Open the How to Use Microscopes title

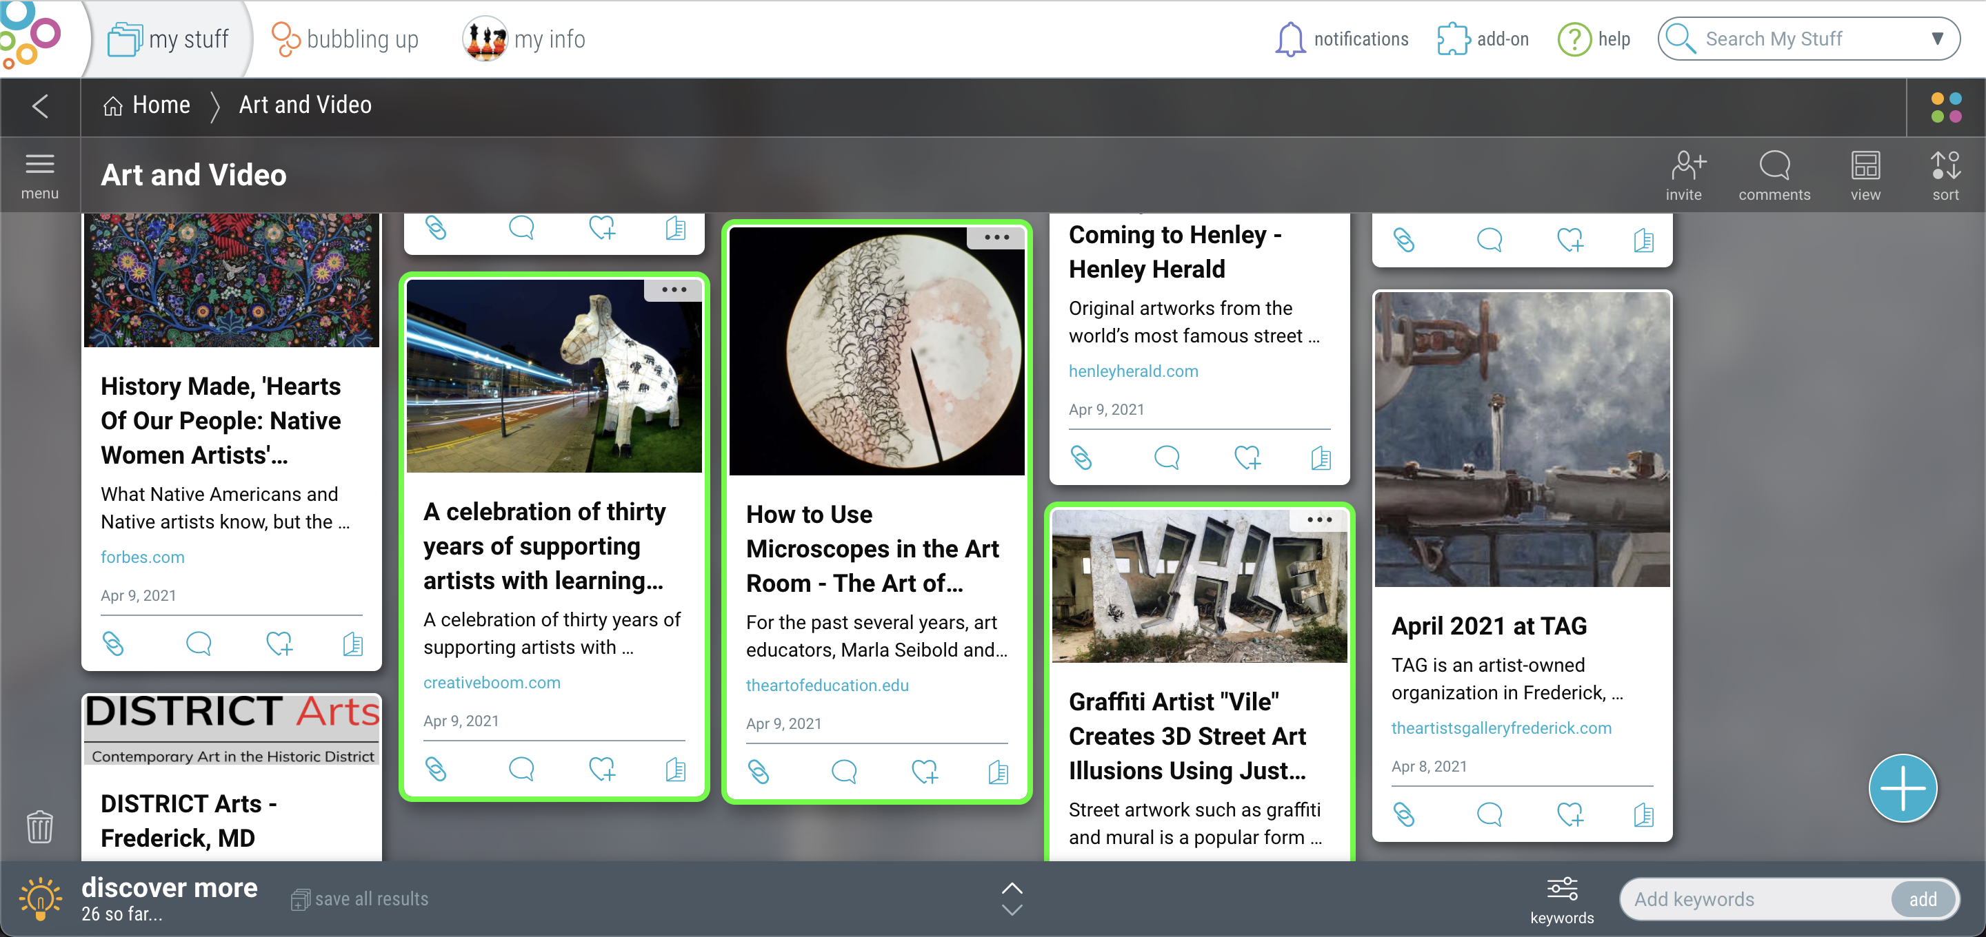tap(872, 548)
